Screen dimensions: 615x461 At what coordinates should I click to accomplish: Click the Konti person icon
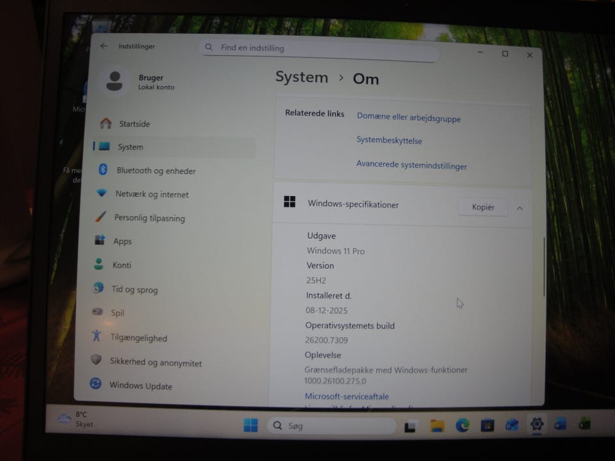click(99, 264)
